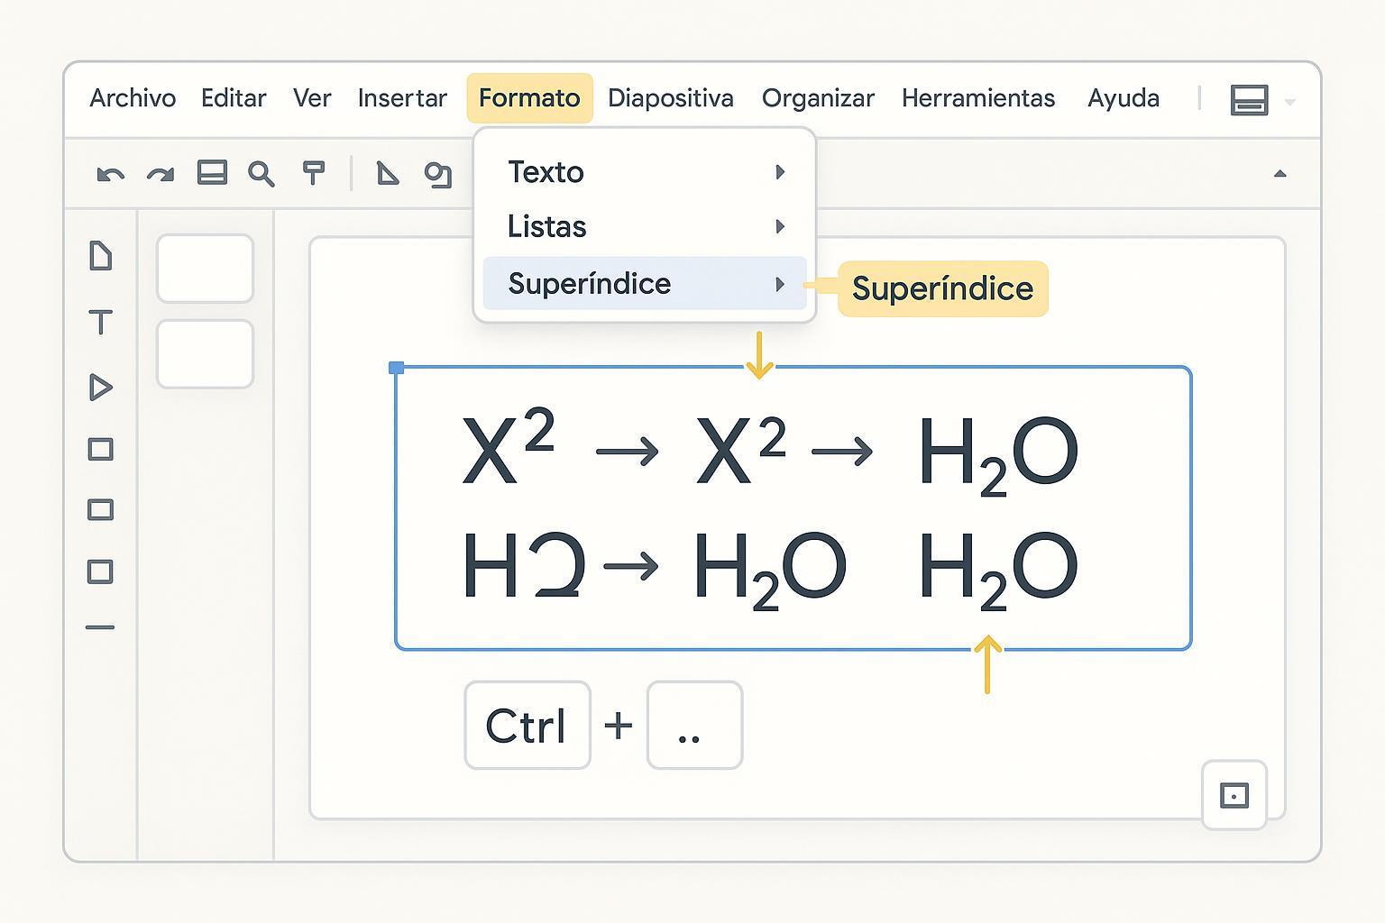Click the play triangle icon in sidebar
1385x923 pixels.
click(x=101, y=388)
